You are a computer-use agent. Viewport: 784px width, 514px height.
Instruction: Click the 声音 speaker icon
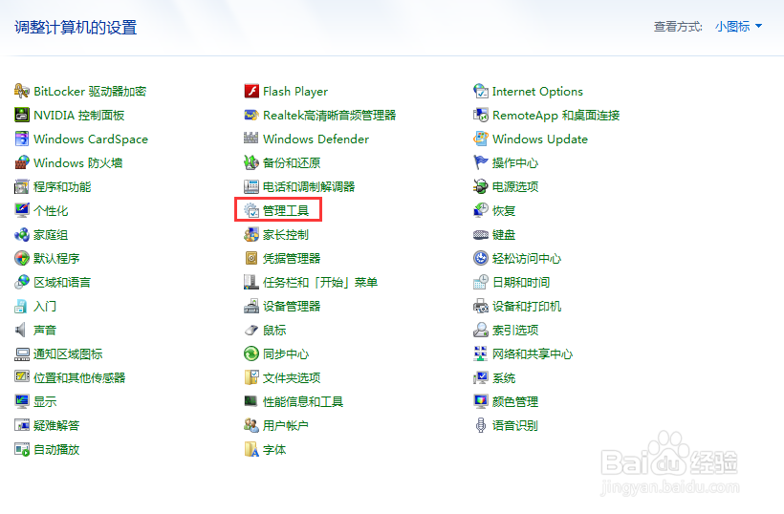click(x=21, y=331)
